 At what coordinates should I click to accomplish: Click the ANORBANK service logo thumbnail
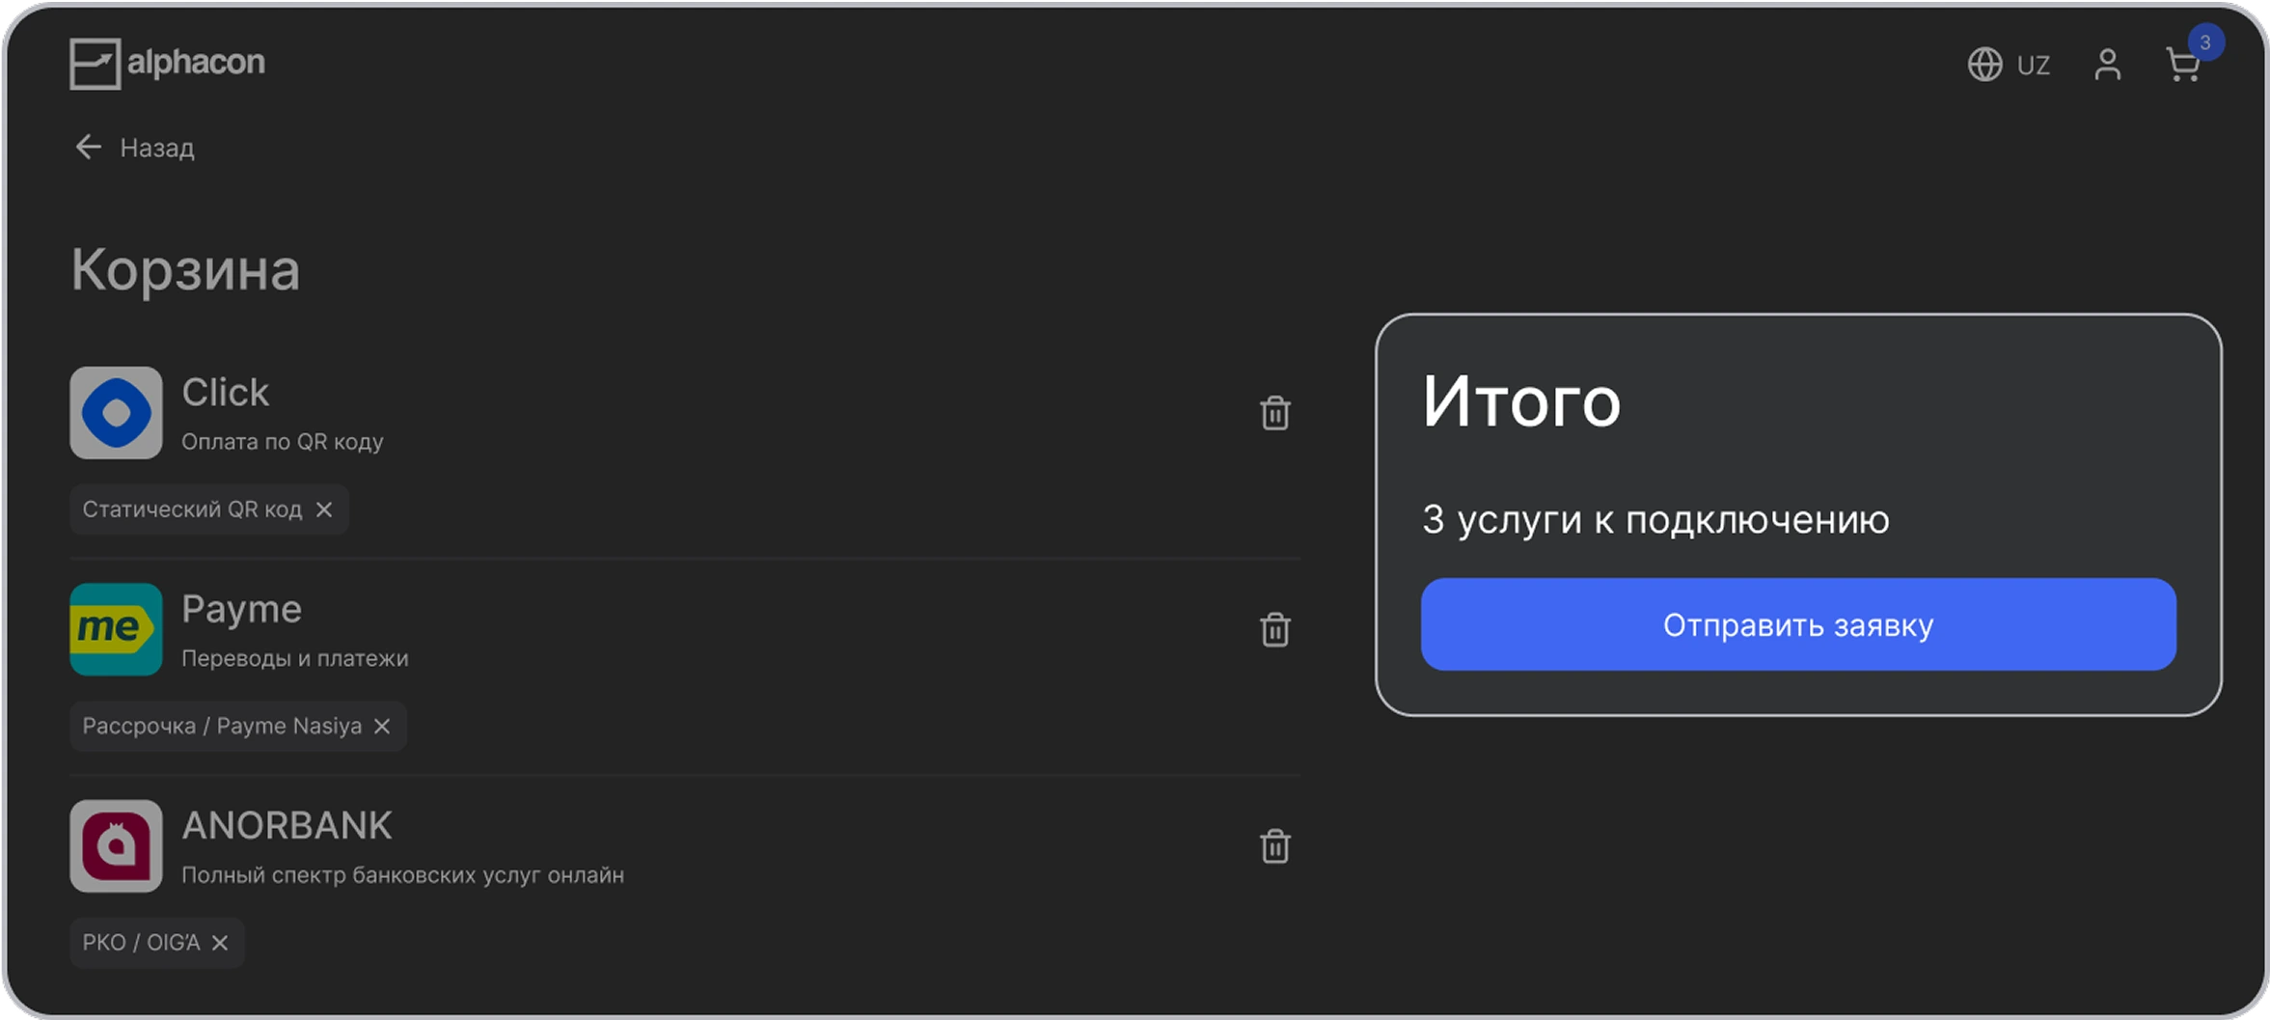116,846
